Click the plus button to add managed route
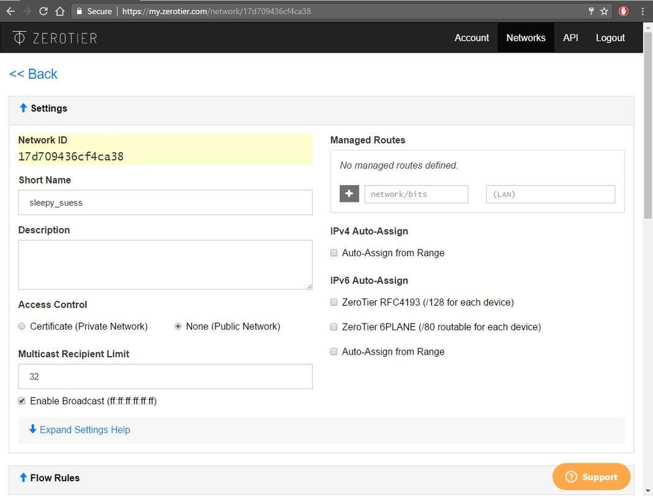The image size is (653, 496). click(349, 194)
